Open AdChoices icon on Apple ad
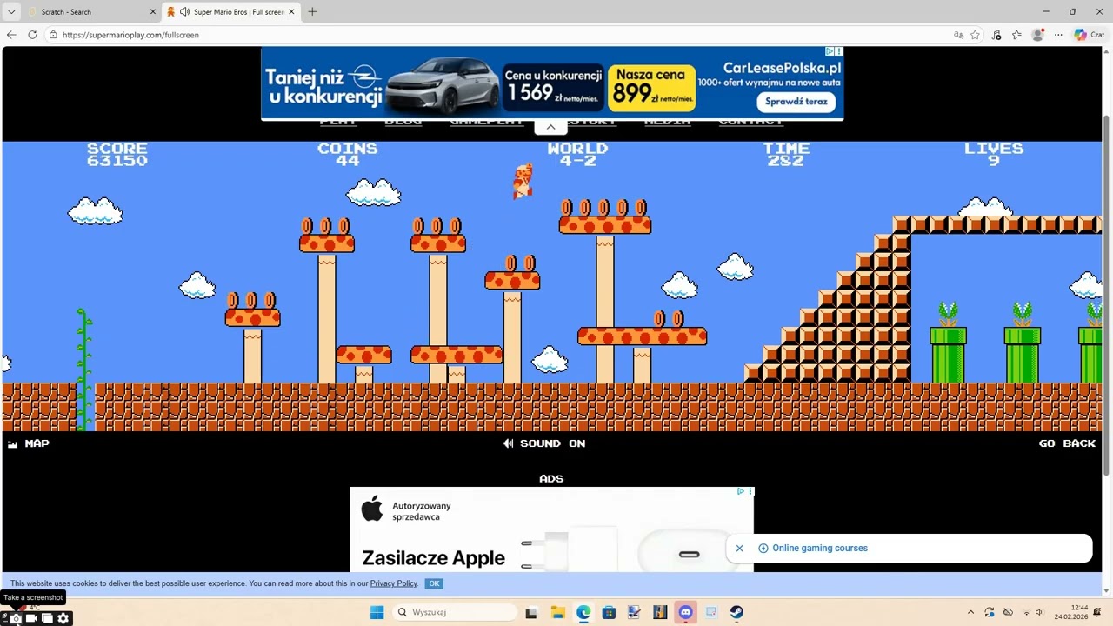1113x626 pixels. pyautogui.click(x=741, y=491)
